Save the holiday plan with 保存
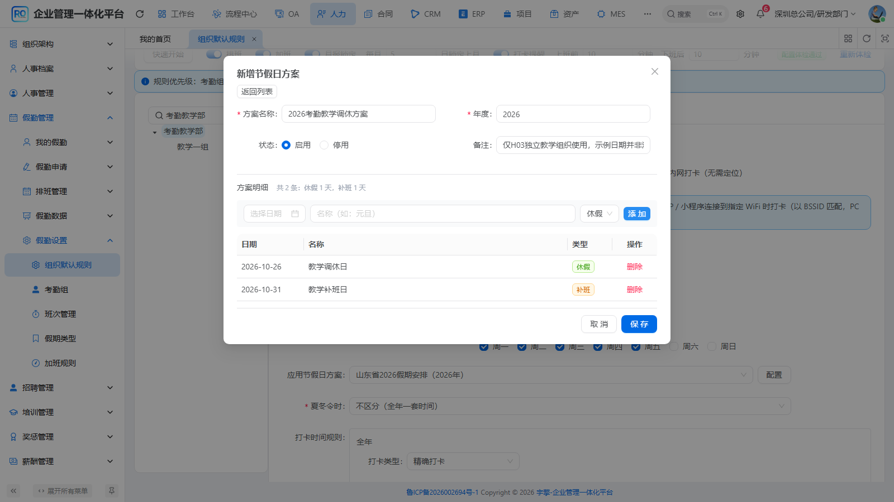Image resolution: width=894 pixels, height=502 pixels. coord(639,324)
